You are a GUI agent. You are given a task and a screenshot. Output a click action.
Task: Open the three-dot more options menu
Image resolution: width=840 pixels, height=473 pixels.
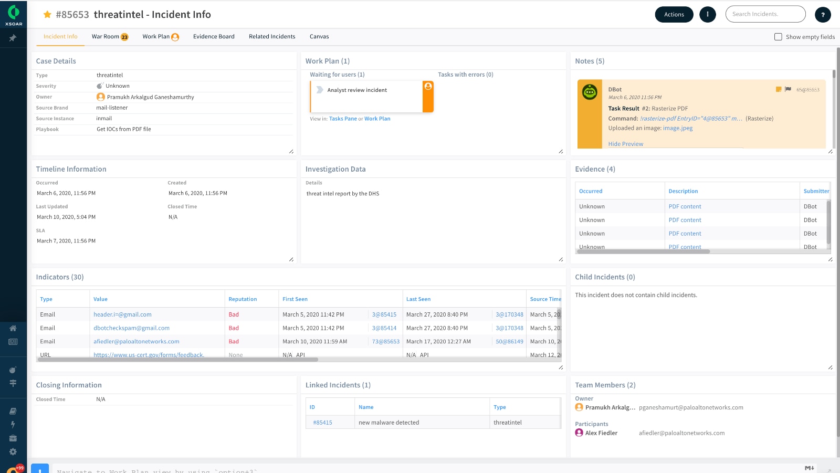707,15
